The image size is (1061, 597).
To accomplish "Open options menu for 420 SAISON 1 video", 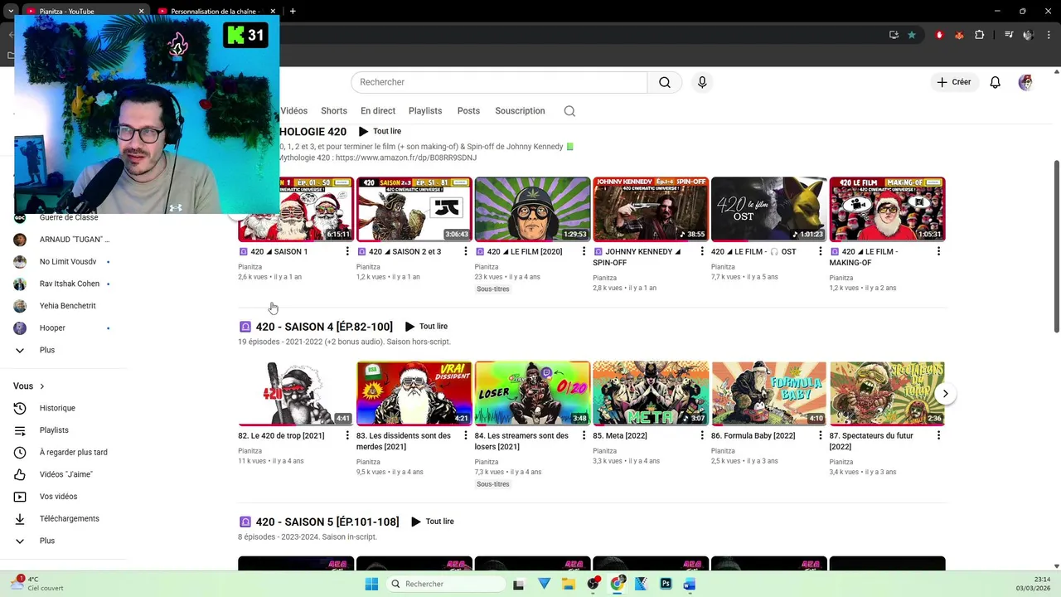I will coord(347,252).
